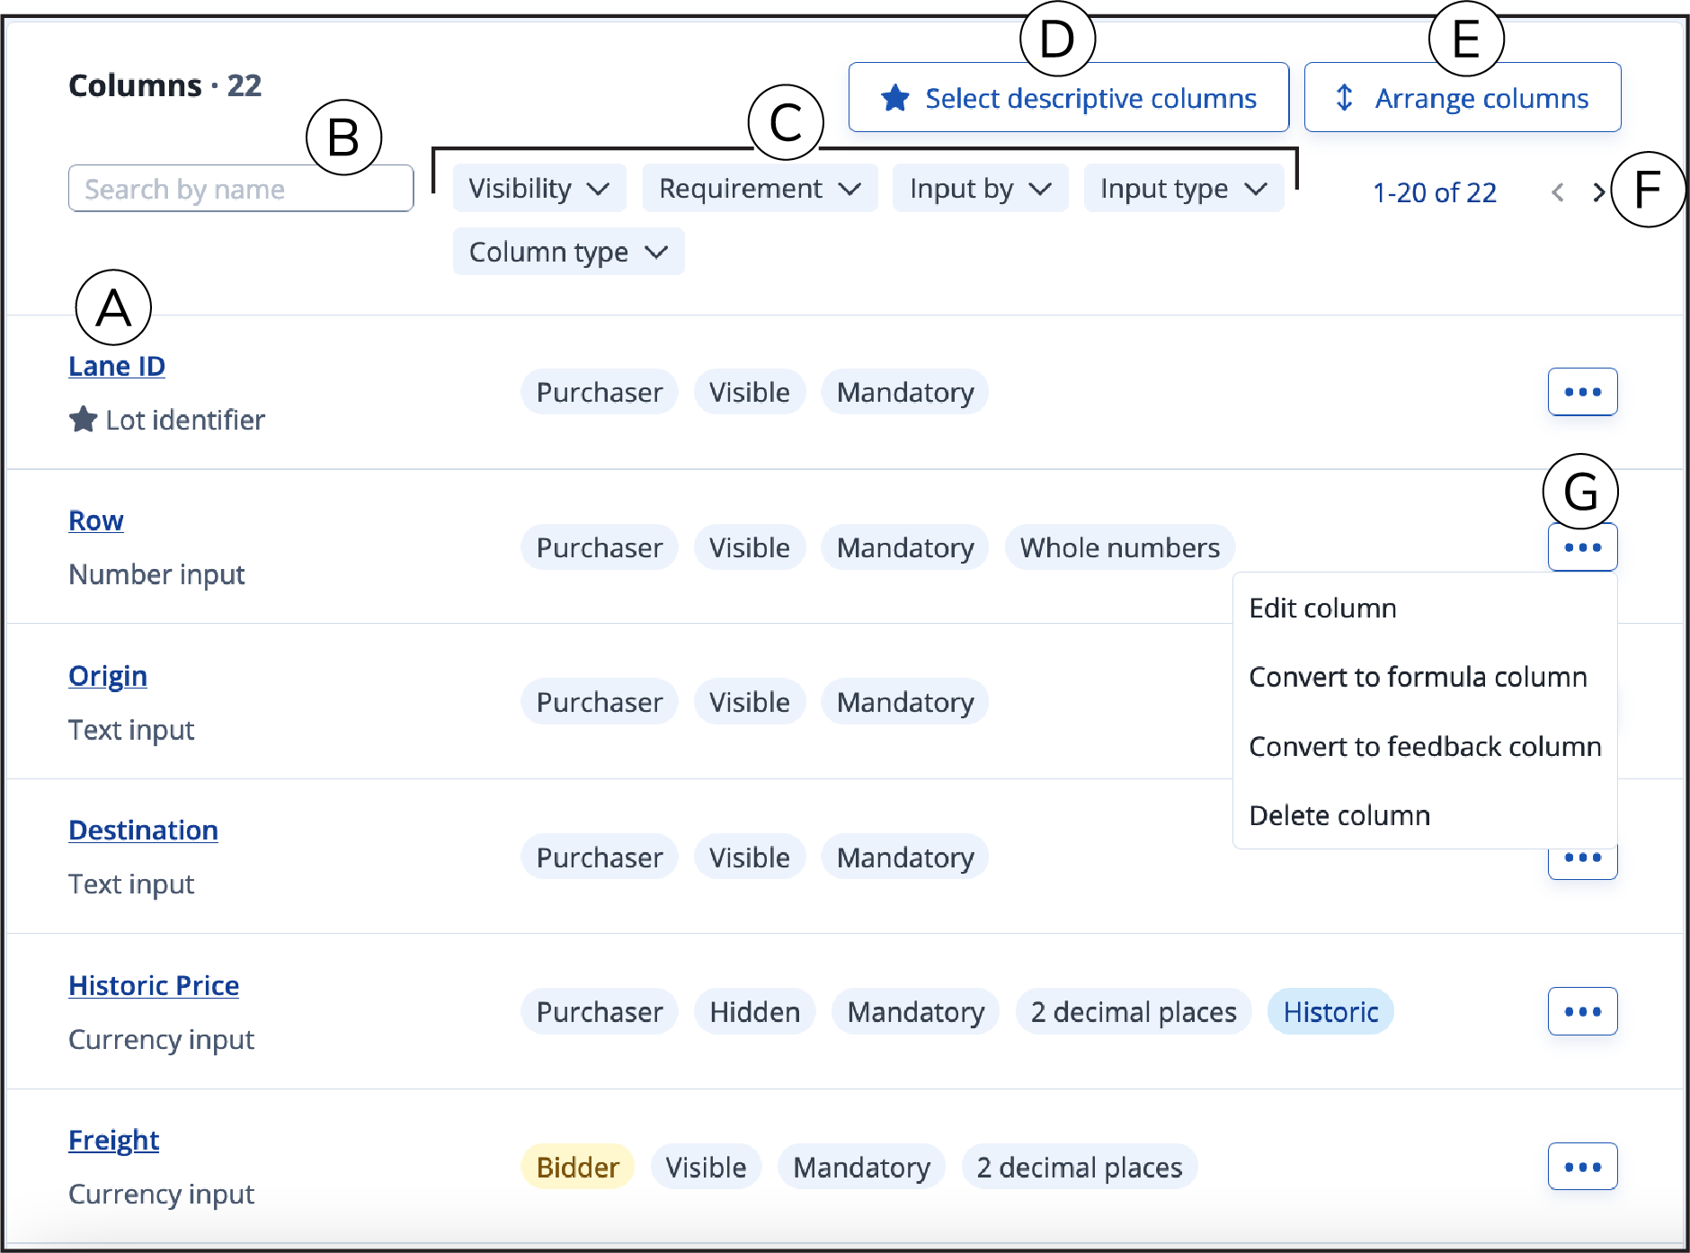The height and width of the screenshot is (1253, 1690).
Task: Open the Freight column link
Action: coord(114,1140)
